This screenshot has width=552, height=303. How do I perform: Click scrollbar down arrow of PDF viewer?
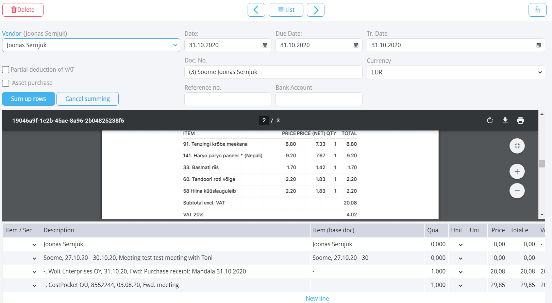click(542, 215)
